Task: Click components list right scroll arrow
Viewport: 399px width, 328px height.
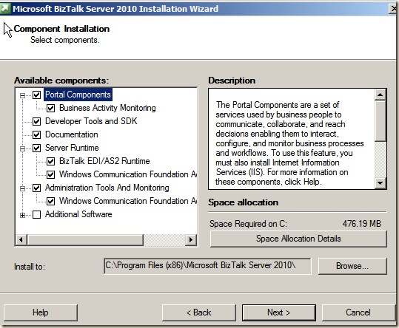Action: (x=190, y=239)
